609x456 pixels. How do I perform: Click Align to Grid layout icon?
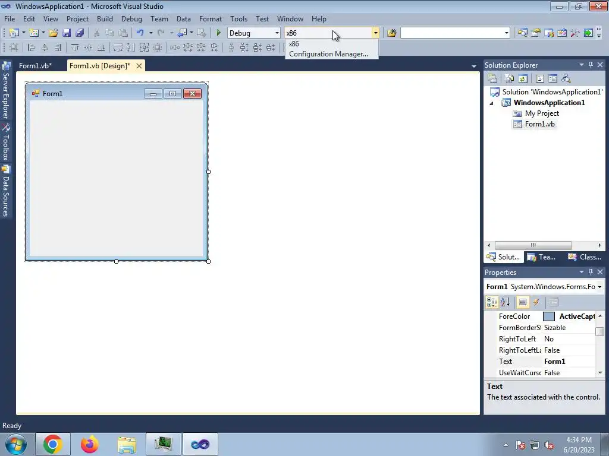click(14, 47)
